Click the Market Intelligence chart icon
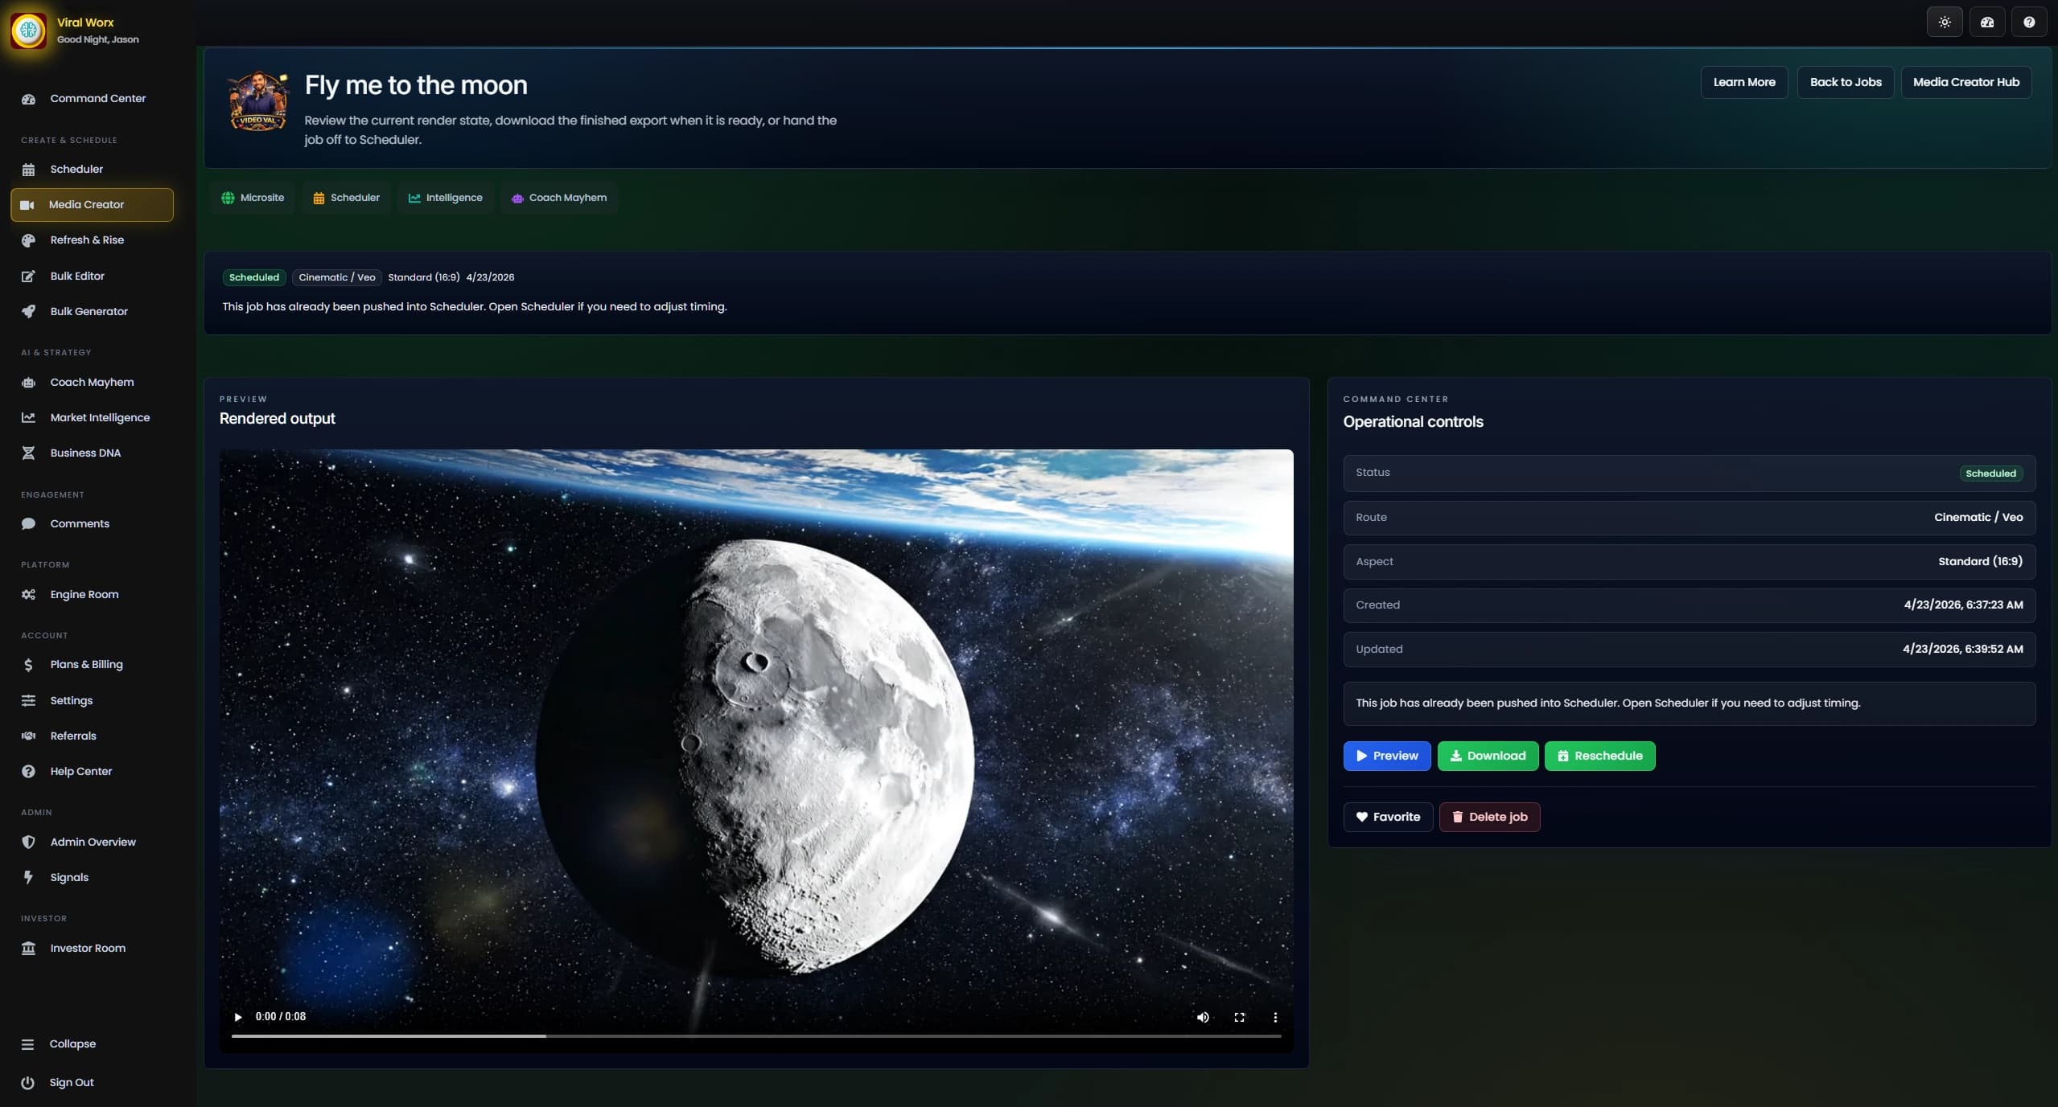Viewport: 2058px width, 1107px height. [x=28, y=418]
